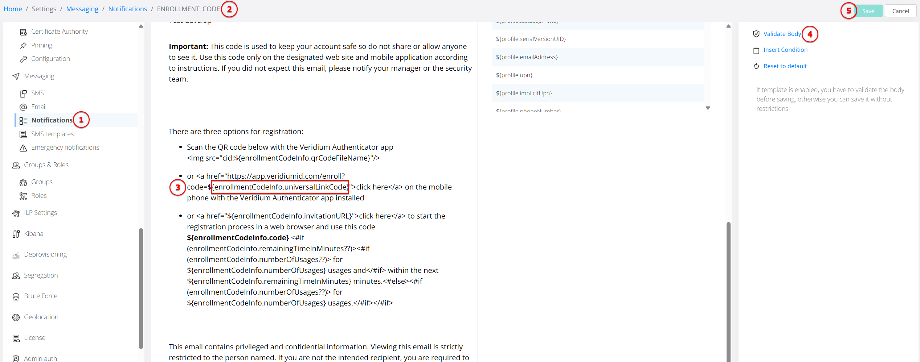Image resolution: width=920 pixels, height=362 pixels.
Task: Go to Messaging breadcrumb link
Action: (x=82, y=9)
